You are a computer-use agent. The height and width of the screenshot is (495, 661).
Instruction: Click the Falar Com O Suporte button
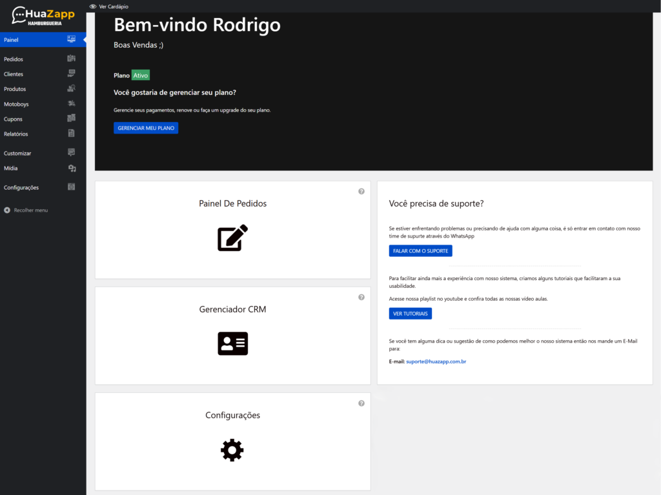click(x=420, y=251)
